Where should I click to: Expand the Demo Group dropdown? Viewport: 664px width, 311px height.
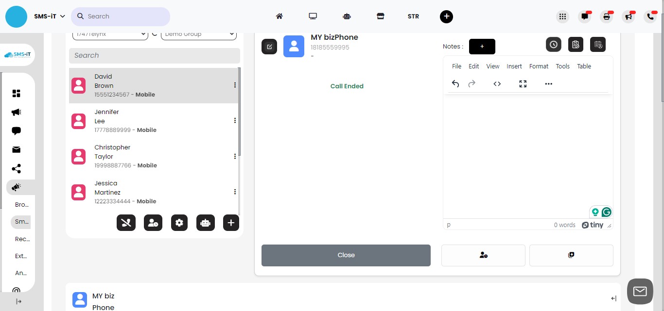coord(198,34)
